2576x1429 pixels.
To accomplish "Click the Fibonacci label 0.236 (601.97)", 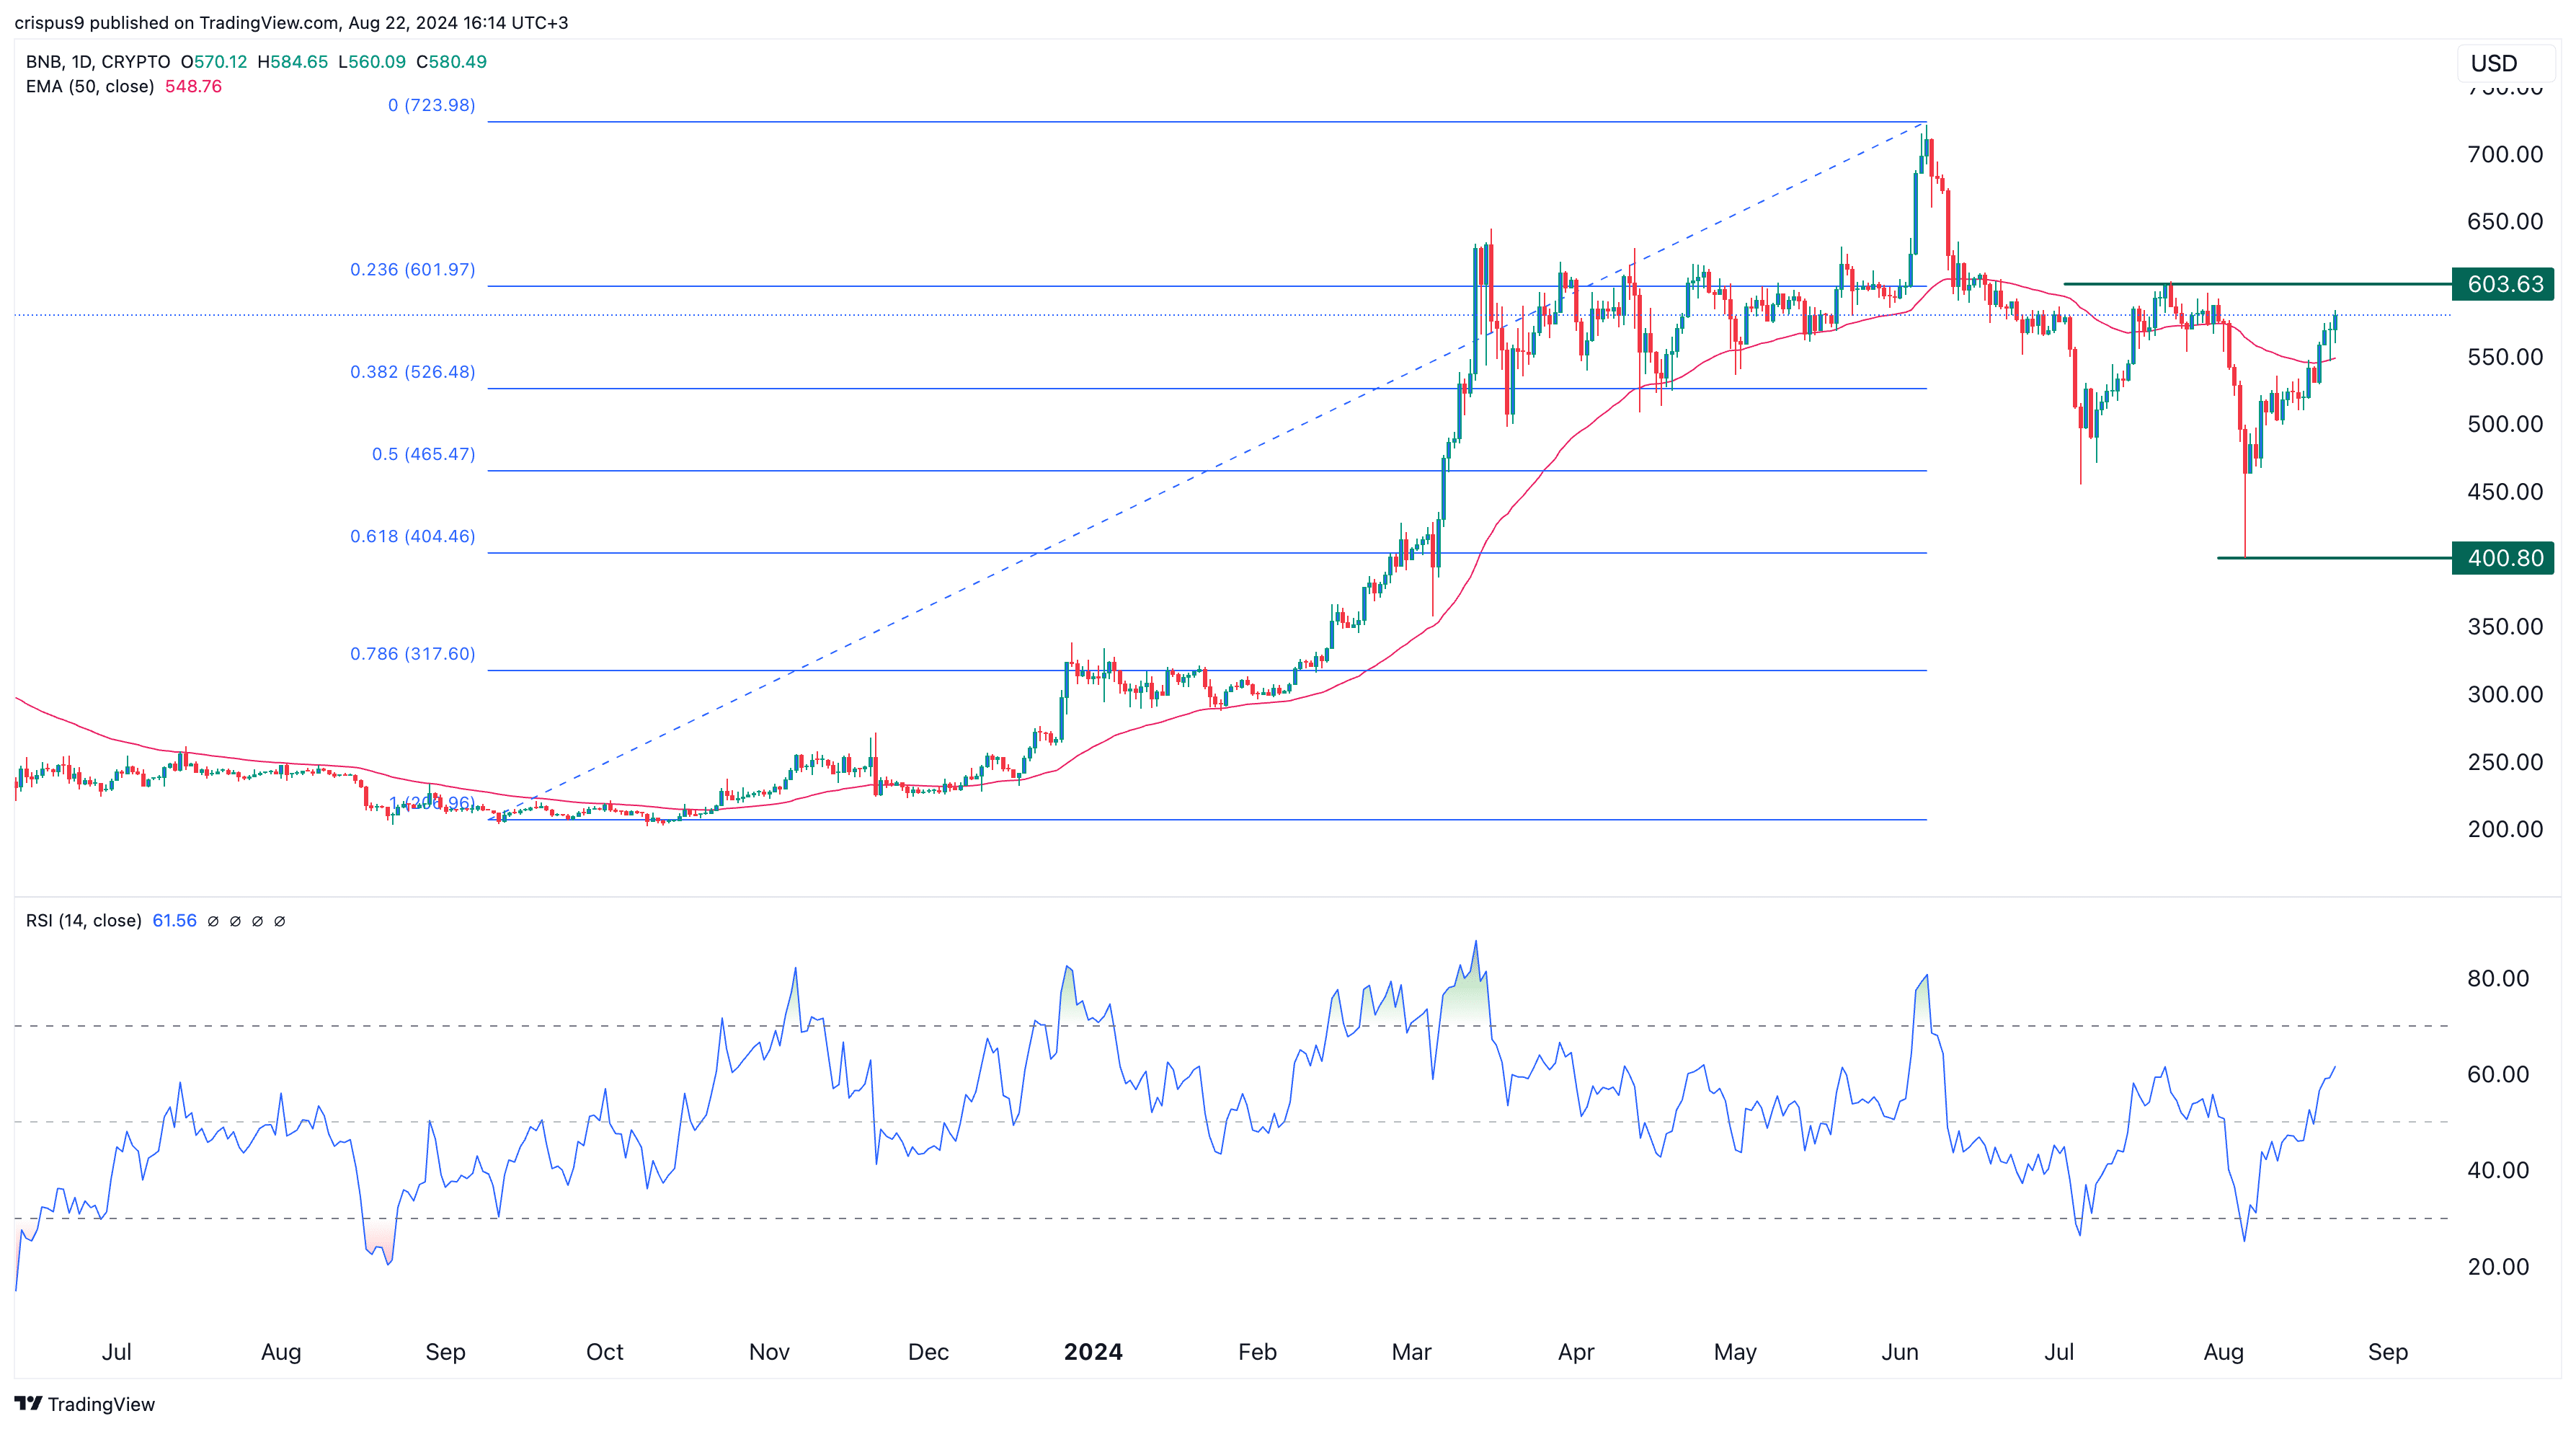I will (x=412, y=270).
